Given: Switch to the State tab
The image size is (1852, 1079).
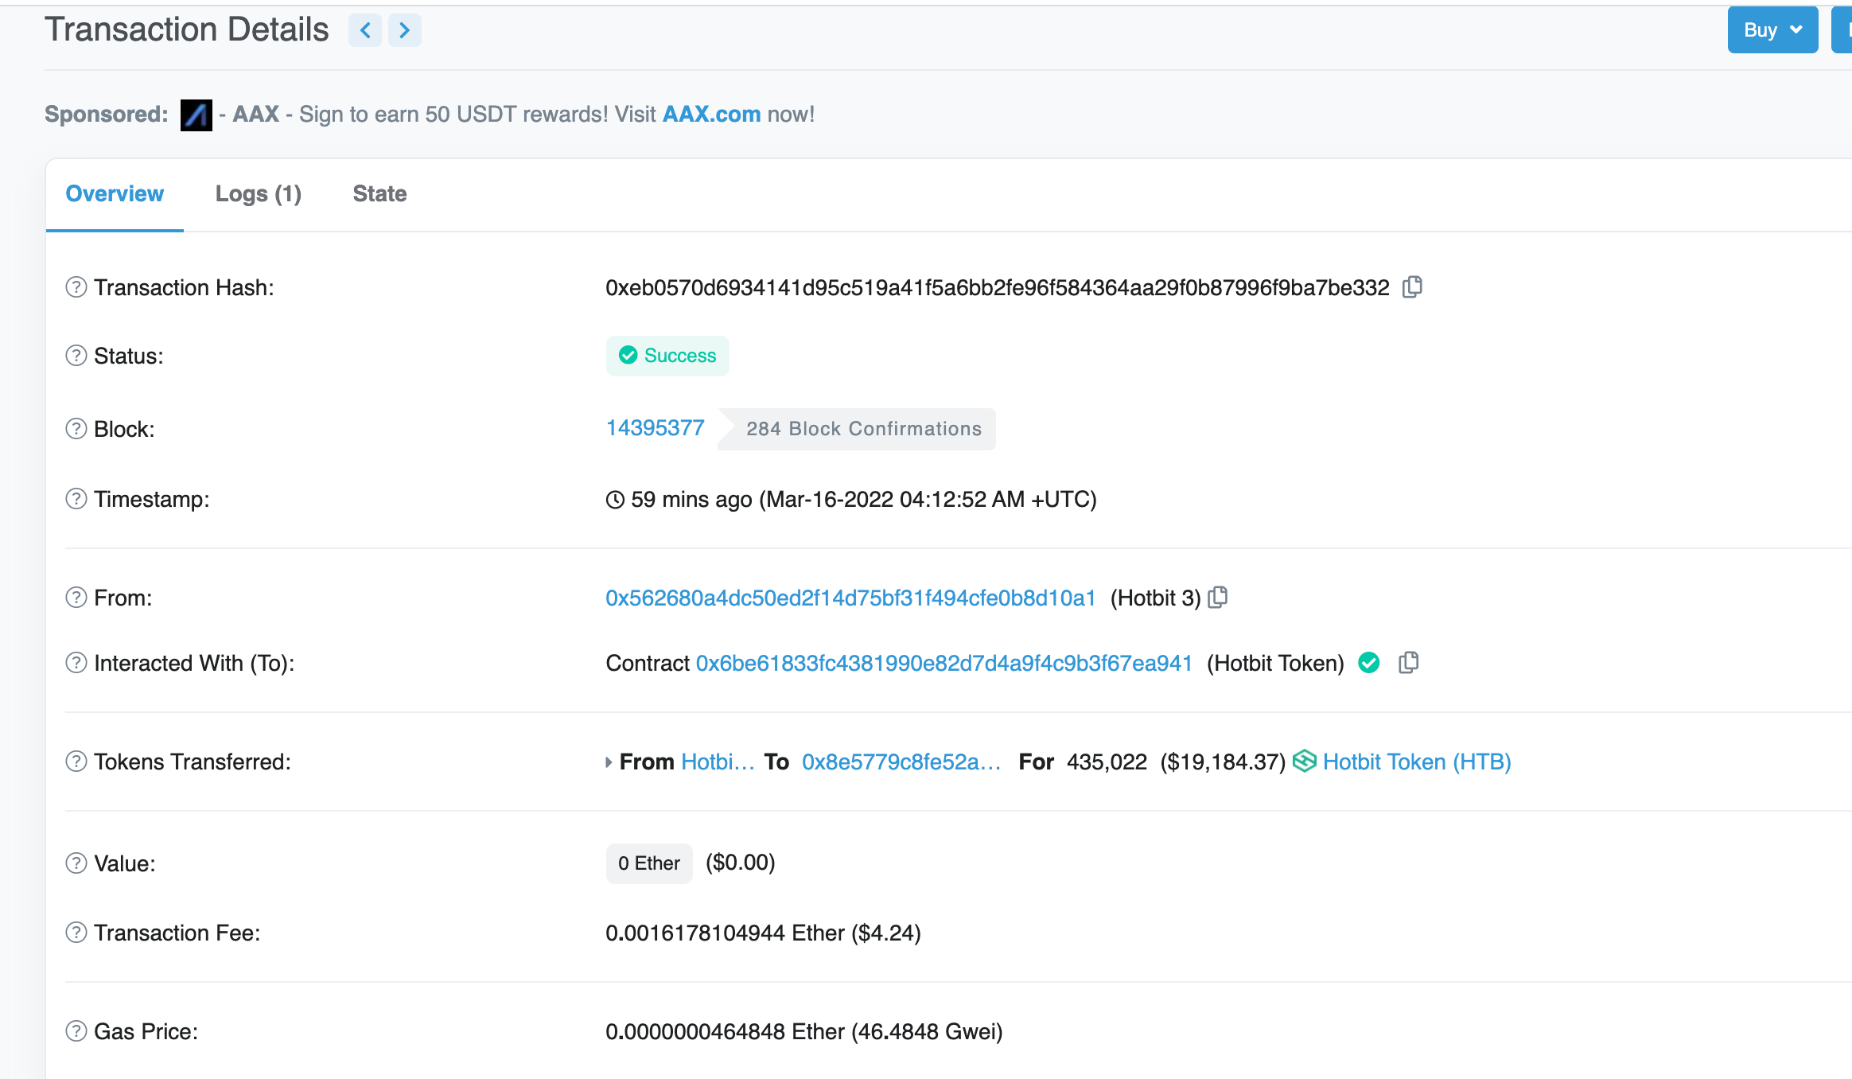Looking at the screenshot, I should [x=379, y=193].
